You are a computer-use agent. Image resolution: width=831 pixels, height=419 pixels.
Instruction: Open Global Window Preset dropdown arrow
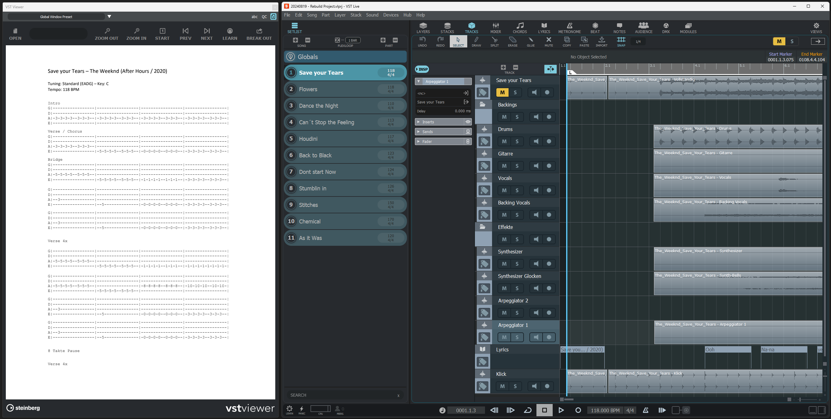click(x=109, y=17)
